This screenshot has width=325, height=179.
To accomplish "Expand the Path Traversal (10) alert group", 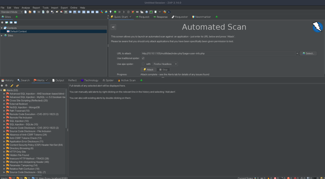I will 4,111.
